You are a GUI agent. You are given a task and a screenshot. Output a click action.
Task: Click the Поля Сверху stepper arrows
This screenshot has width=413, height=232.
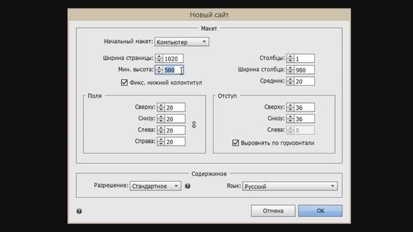161,108
